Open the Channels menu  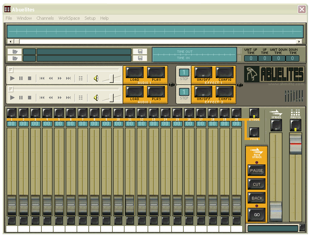click(x=45, y=18)
